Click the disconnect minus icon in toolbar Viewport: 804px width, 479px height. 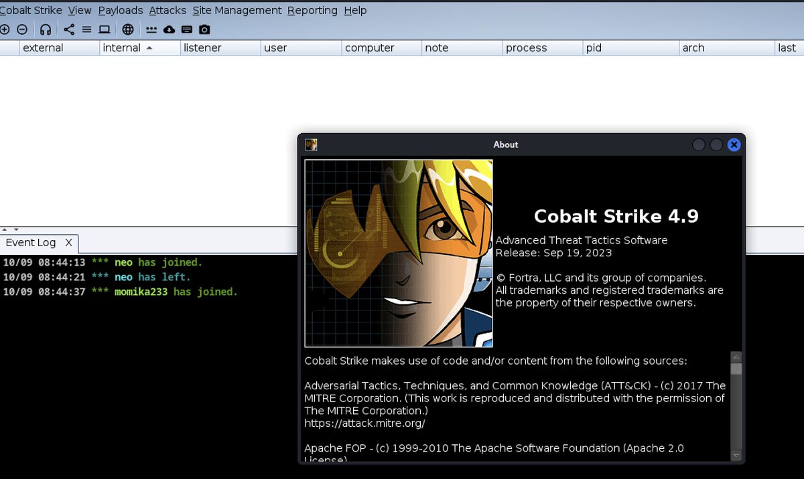(x=22, y=29)
